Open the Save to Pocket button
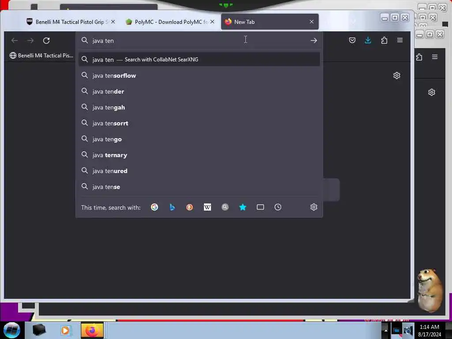452x339 pixels. (x=352, y=40)
